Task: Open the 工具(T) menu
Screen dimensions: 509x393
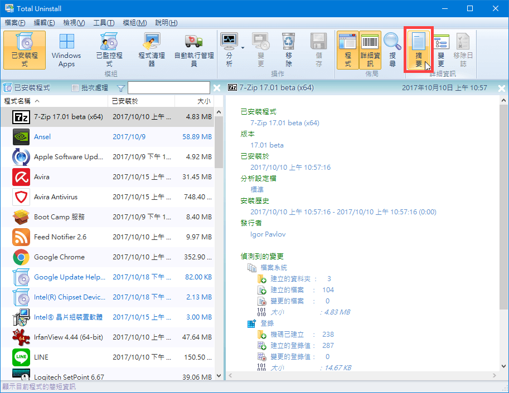Action: [103, 23]
